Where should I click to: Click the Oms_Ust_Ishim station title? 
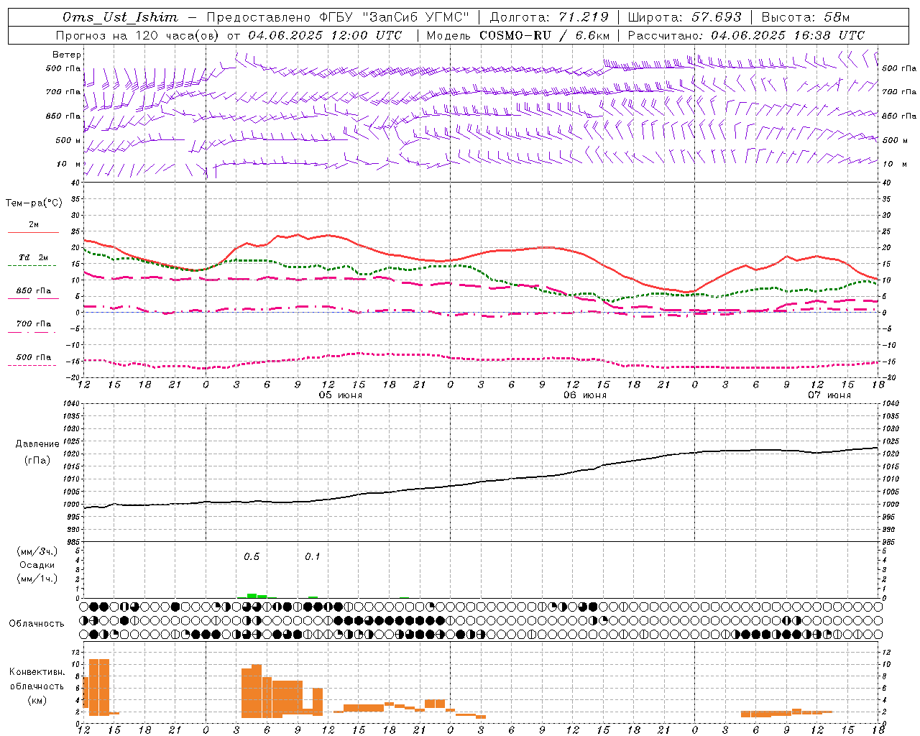[120, 17]
